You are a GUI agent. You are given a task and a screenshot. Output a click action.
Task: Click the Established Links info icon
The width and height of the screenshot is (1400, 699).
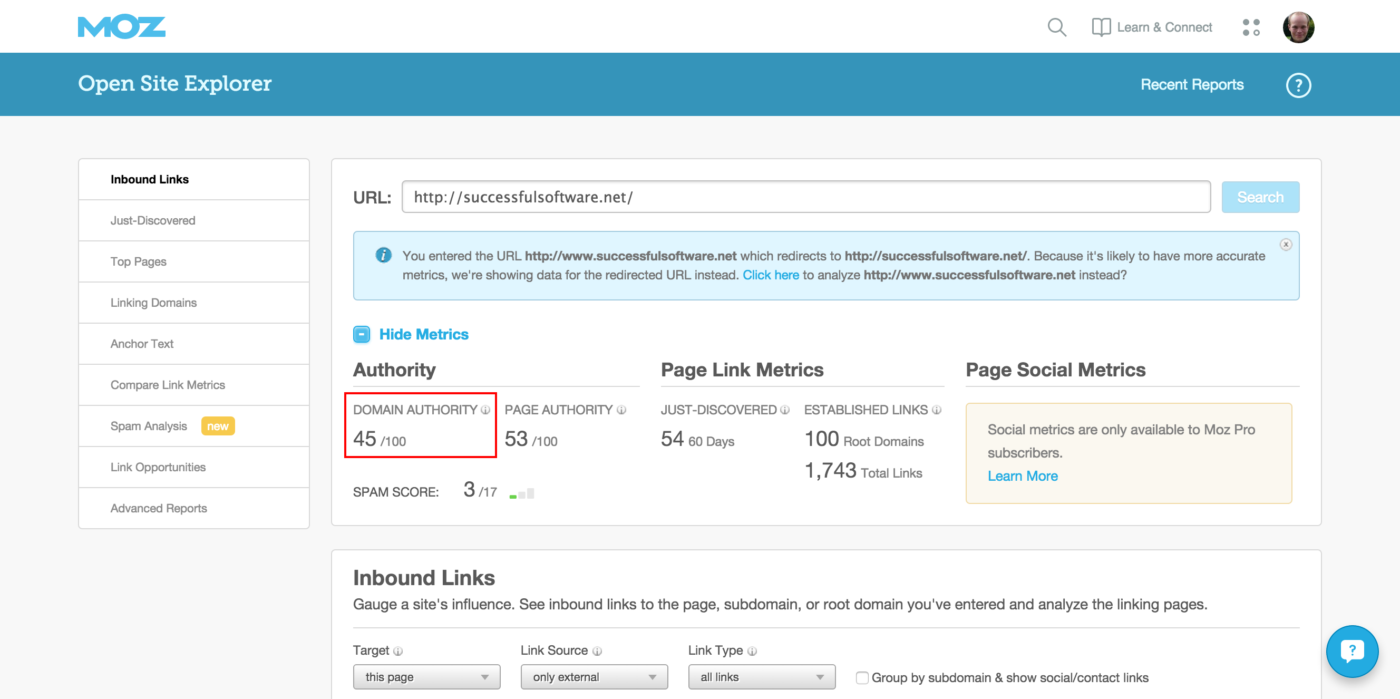[x=937, y=410]
